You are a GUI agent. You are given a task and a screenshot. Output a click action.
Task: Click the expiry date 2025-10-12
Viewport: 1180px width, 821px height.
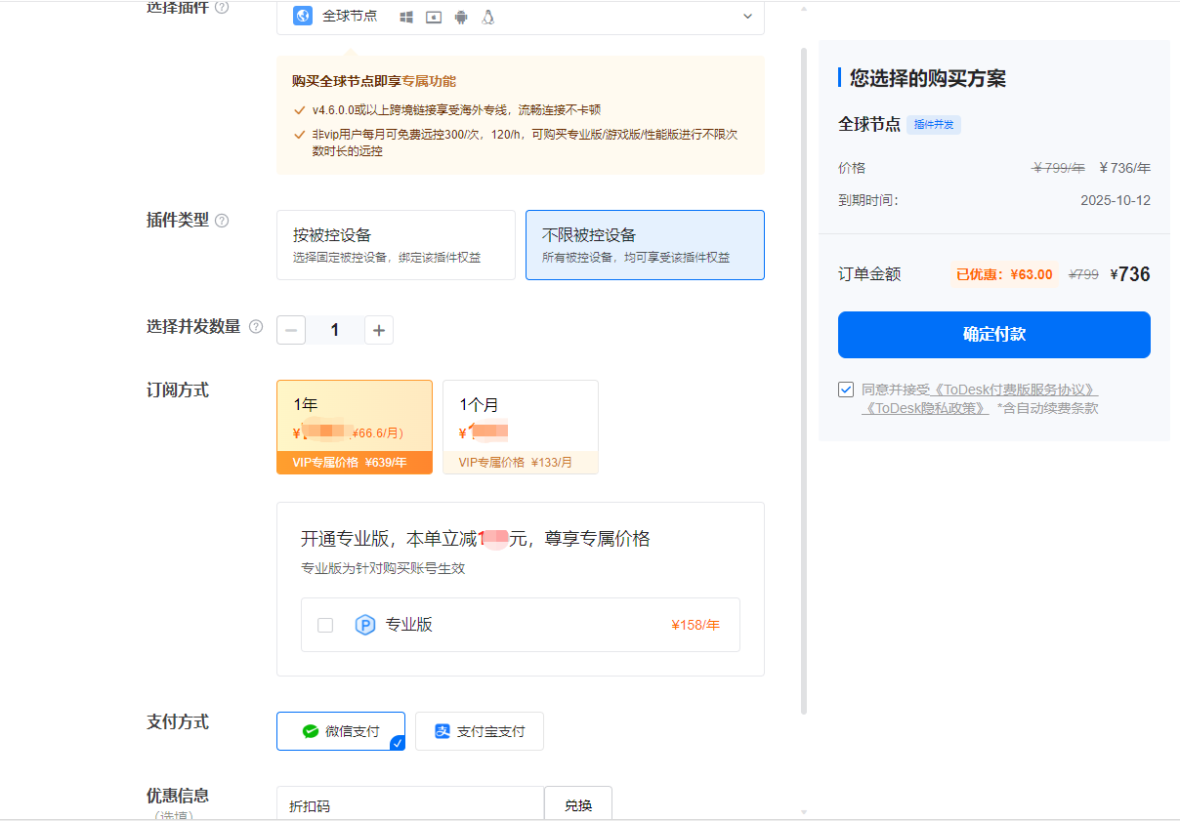click(1116, 200)
